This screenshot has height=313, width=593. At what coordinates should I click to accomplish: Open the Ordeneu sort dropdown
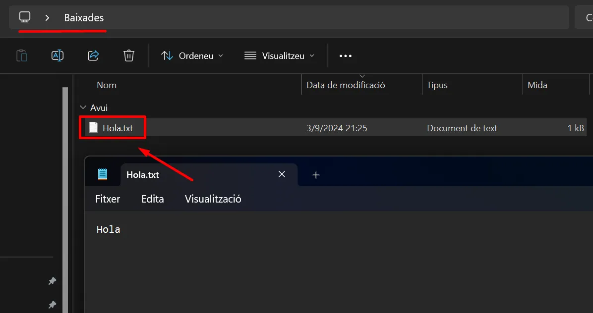click(192, 56)
